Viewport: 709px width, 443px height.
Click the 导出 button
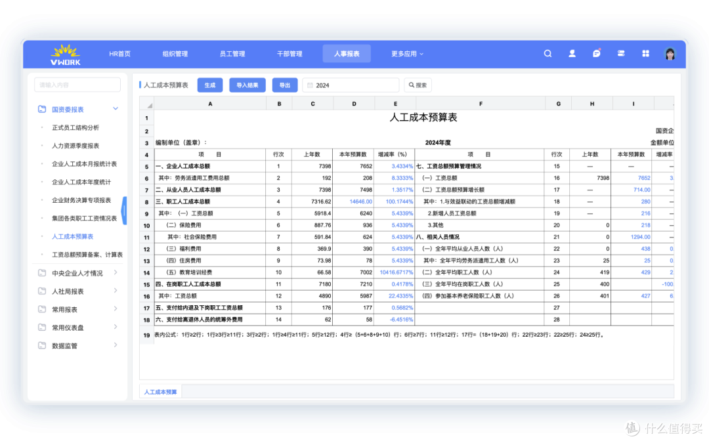(285, 85)
